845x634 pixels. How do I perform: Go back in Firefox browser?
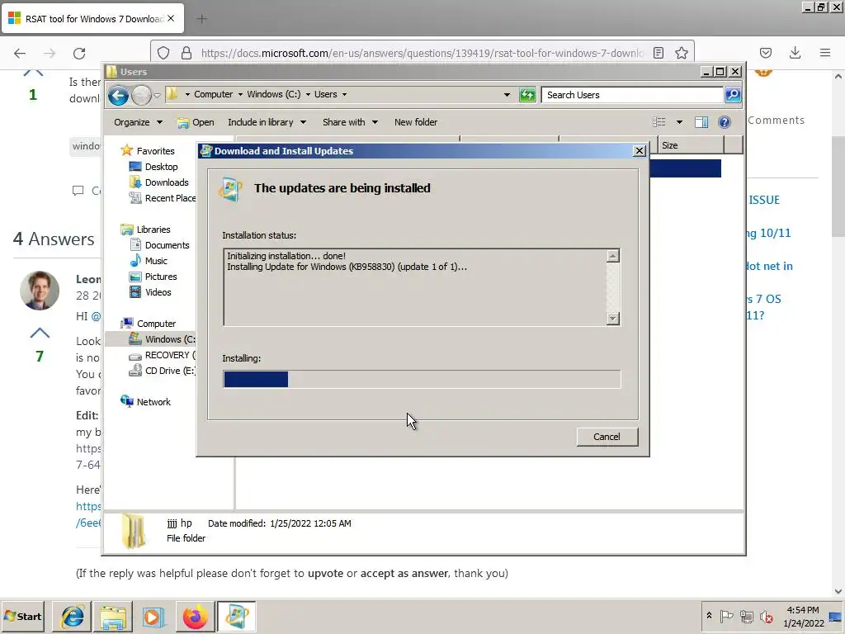pos(20,53)
